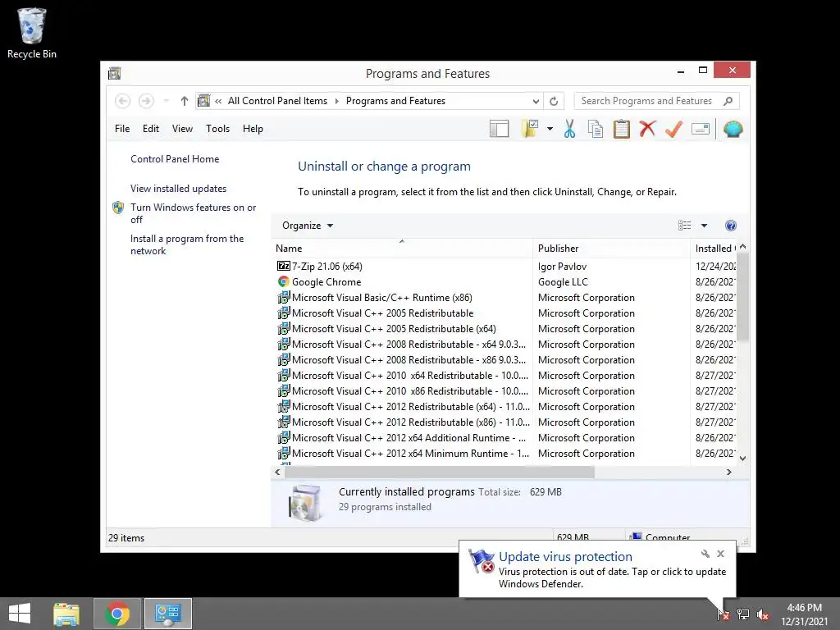The image size is (840, 630).
Task: Open the View menu
Action: [182, 129]
